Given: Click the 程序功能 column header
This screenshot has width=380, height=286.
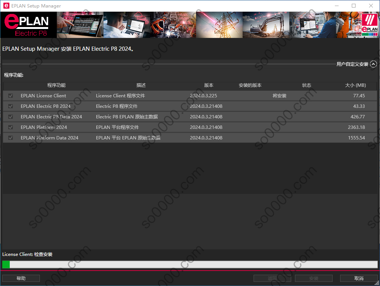Looking at the screenshot, I should click(x=56, y=85).
